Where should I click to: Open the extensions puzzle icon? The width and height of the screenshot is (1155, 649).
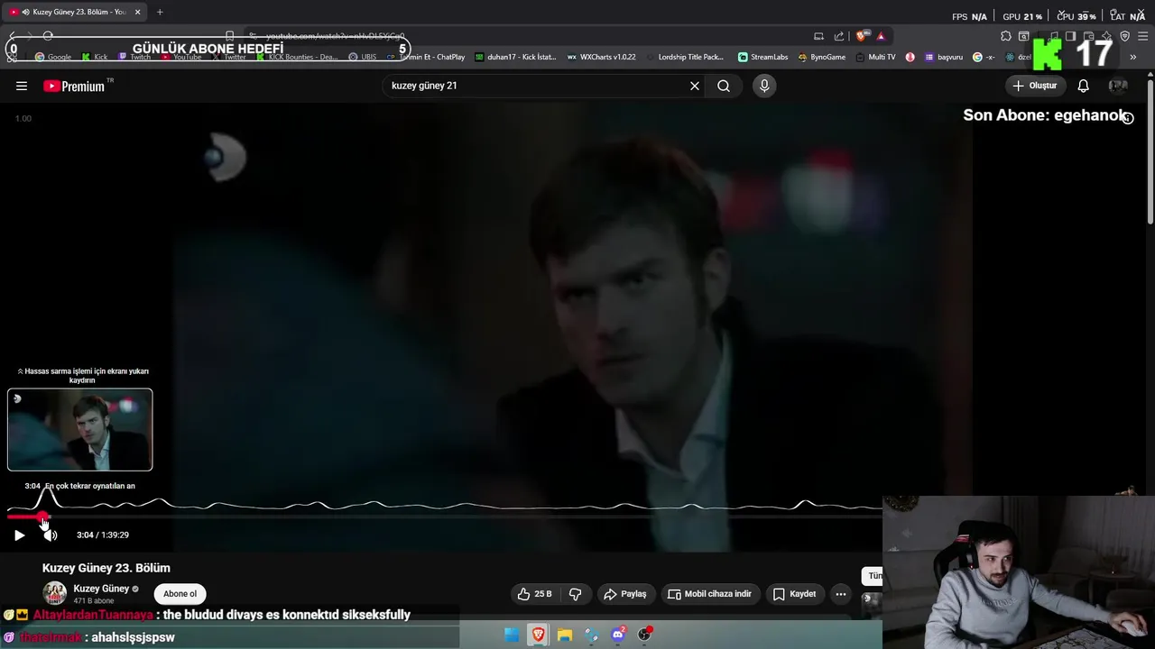pos(1006,36)
